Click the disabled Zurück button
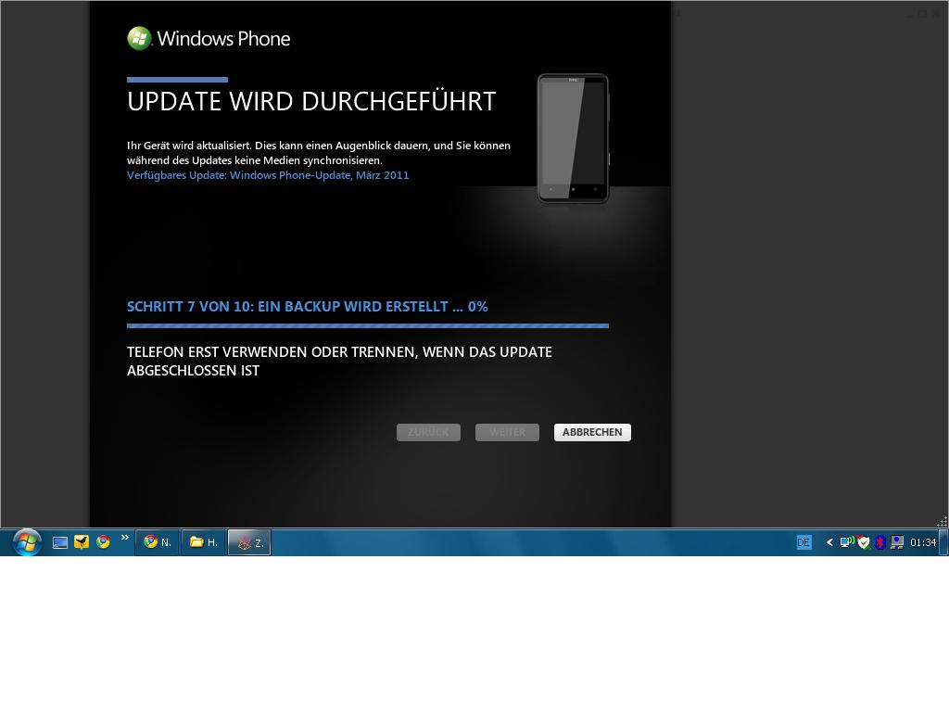Viewport: 949px width, 712px height. [x=428, y=432]
